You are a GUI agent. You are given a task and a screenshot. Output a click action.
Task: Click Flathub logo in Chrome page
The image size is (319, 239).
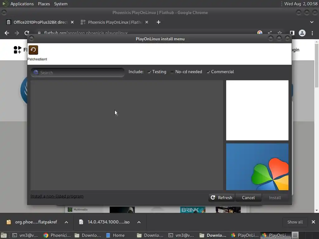[x=17, y=50]
